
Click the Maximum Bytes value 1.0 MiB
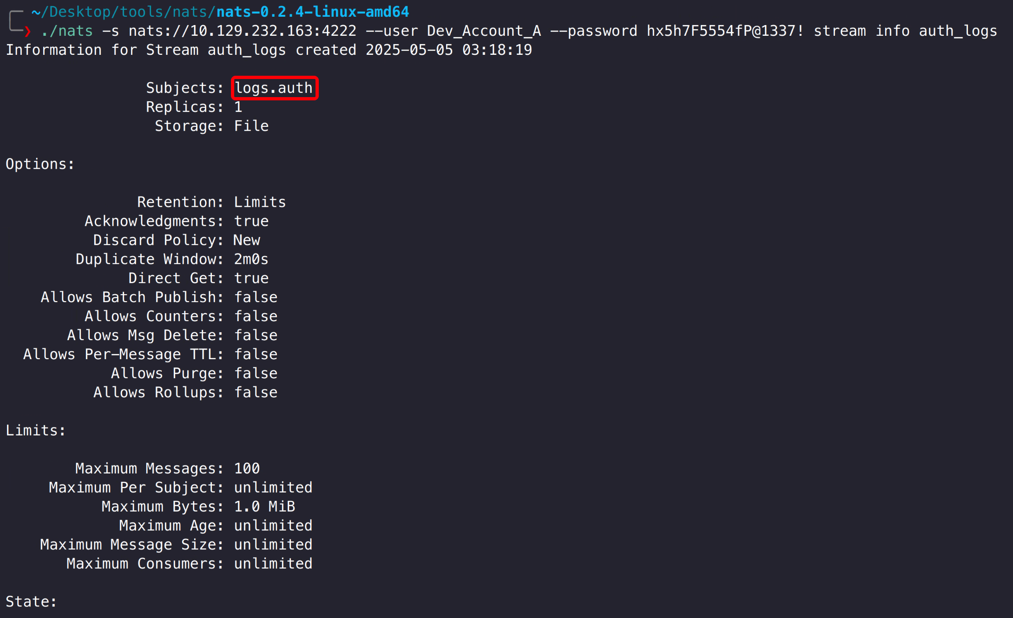point(264,506)
